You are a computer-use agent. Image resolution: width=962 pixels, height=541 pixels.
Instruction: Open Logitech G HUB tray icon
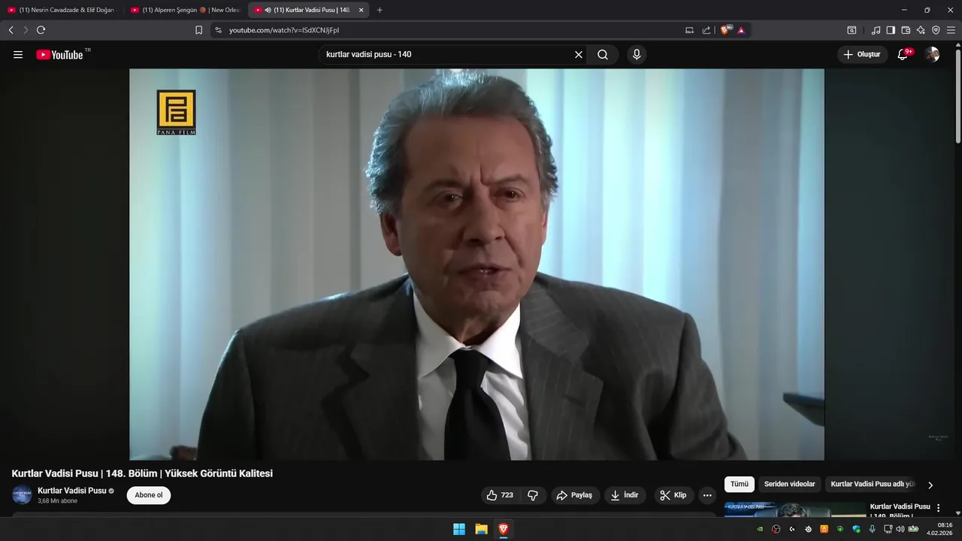(x=792, y=529)
